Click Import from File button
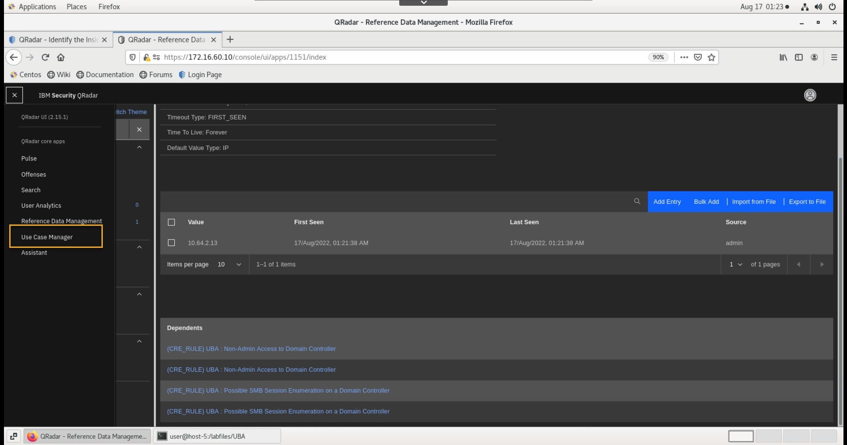This screenshot has width=847, height=445. 753,202
